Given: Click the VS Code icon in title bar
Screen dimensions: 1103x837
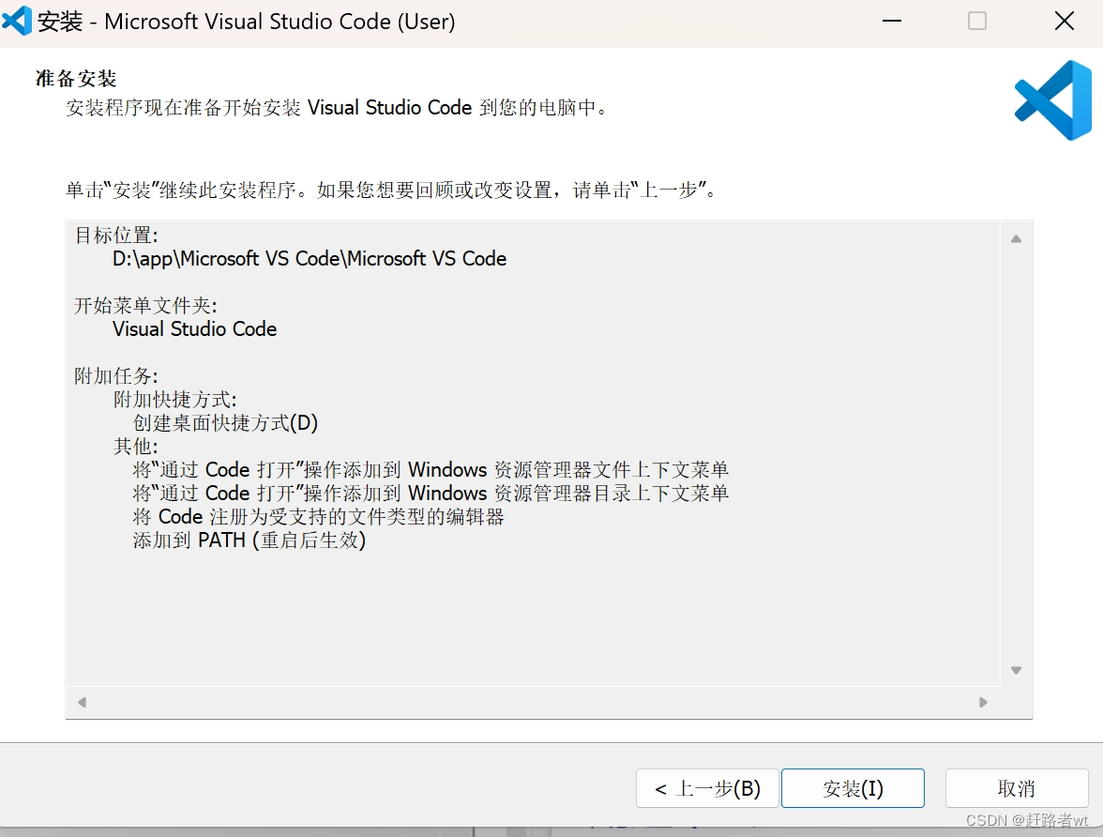Looking at the screenshot, I should (16, 21).
